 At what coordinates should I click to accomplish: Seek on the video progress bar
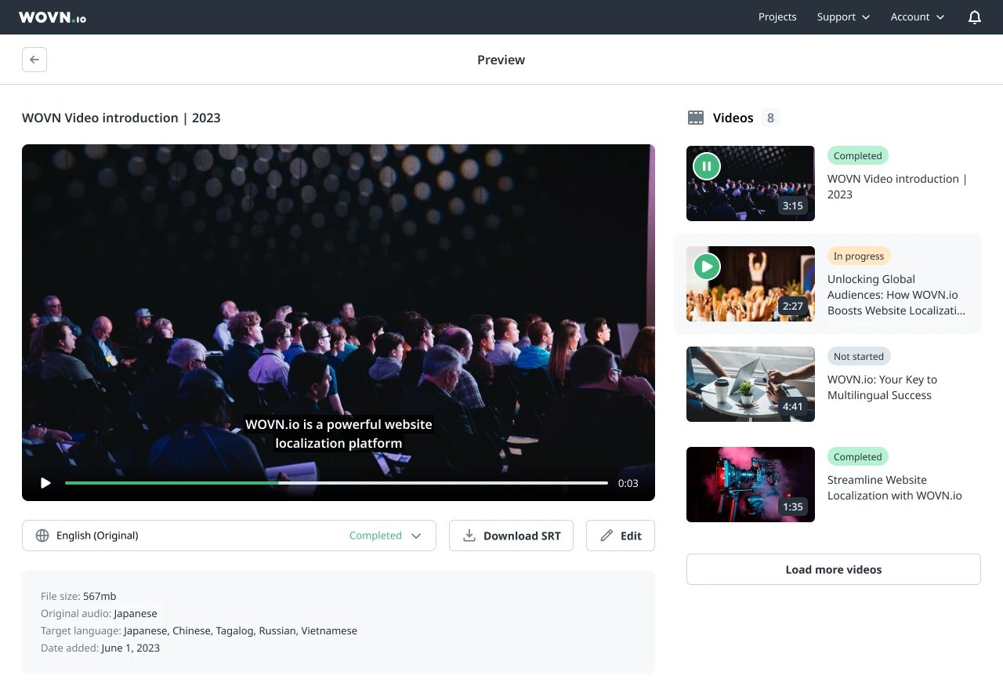(336, 483)
